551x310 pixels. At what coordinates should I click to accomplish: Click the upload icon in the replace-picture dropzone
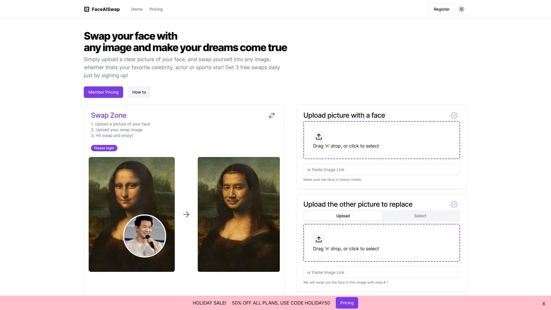pos(319,239)
